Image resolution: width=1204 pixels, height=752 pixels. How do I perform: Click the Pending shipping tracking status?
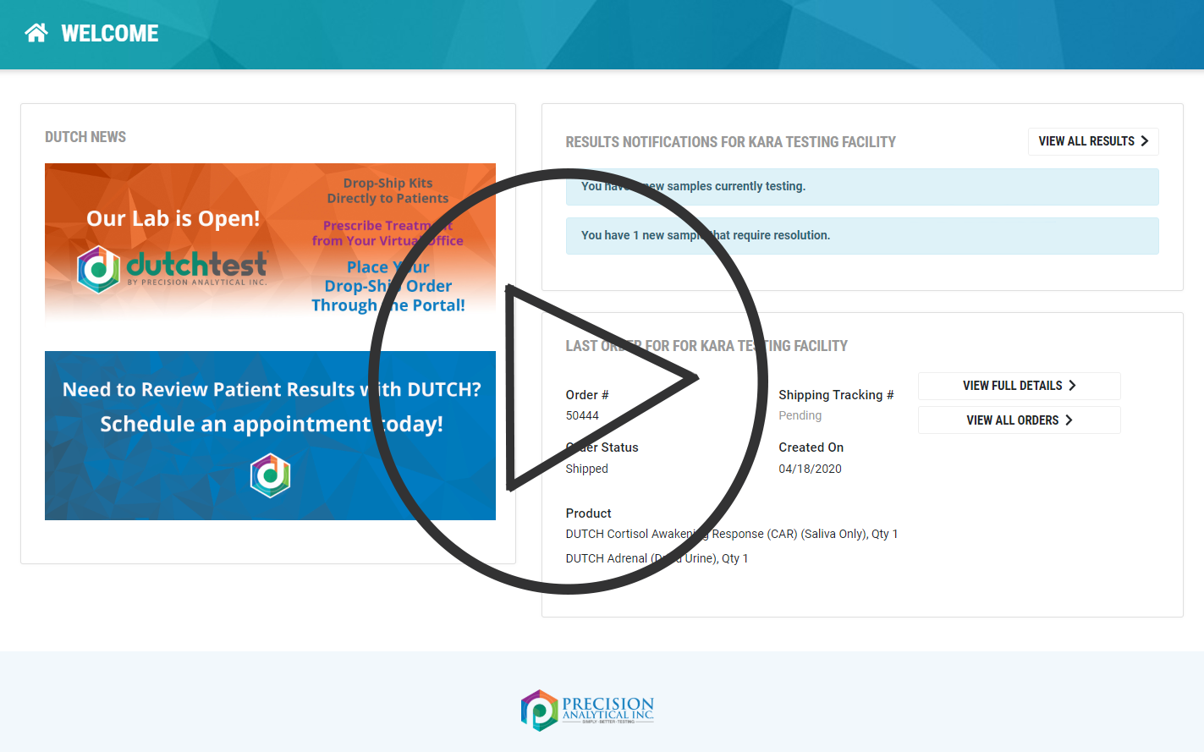(800, 415)
